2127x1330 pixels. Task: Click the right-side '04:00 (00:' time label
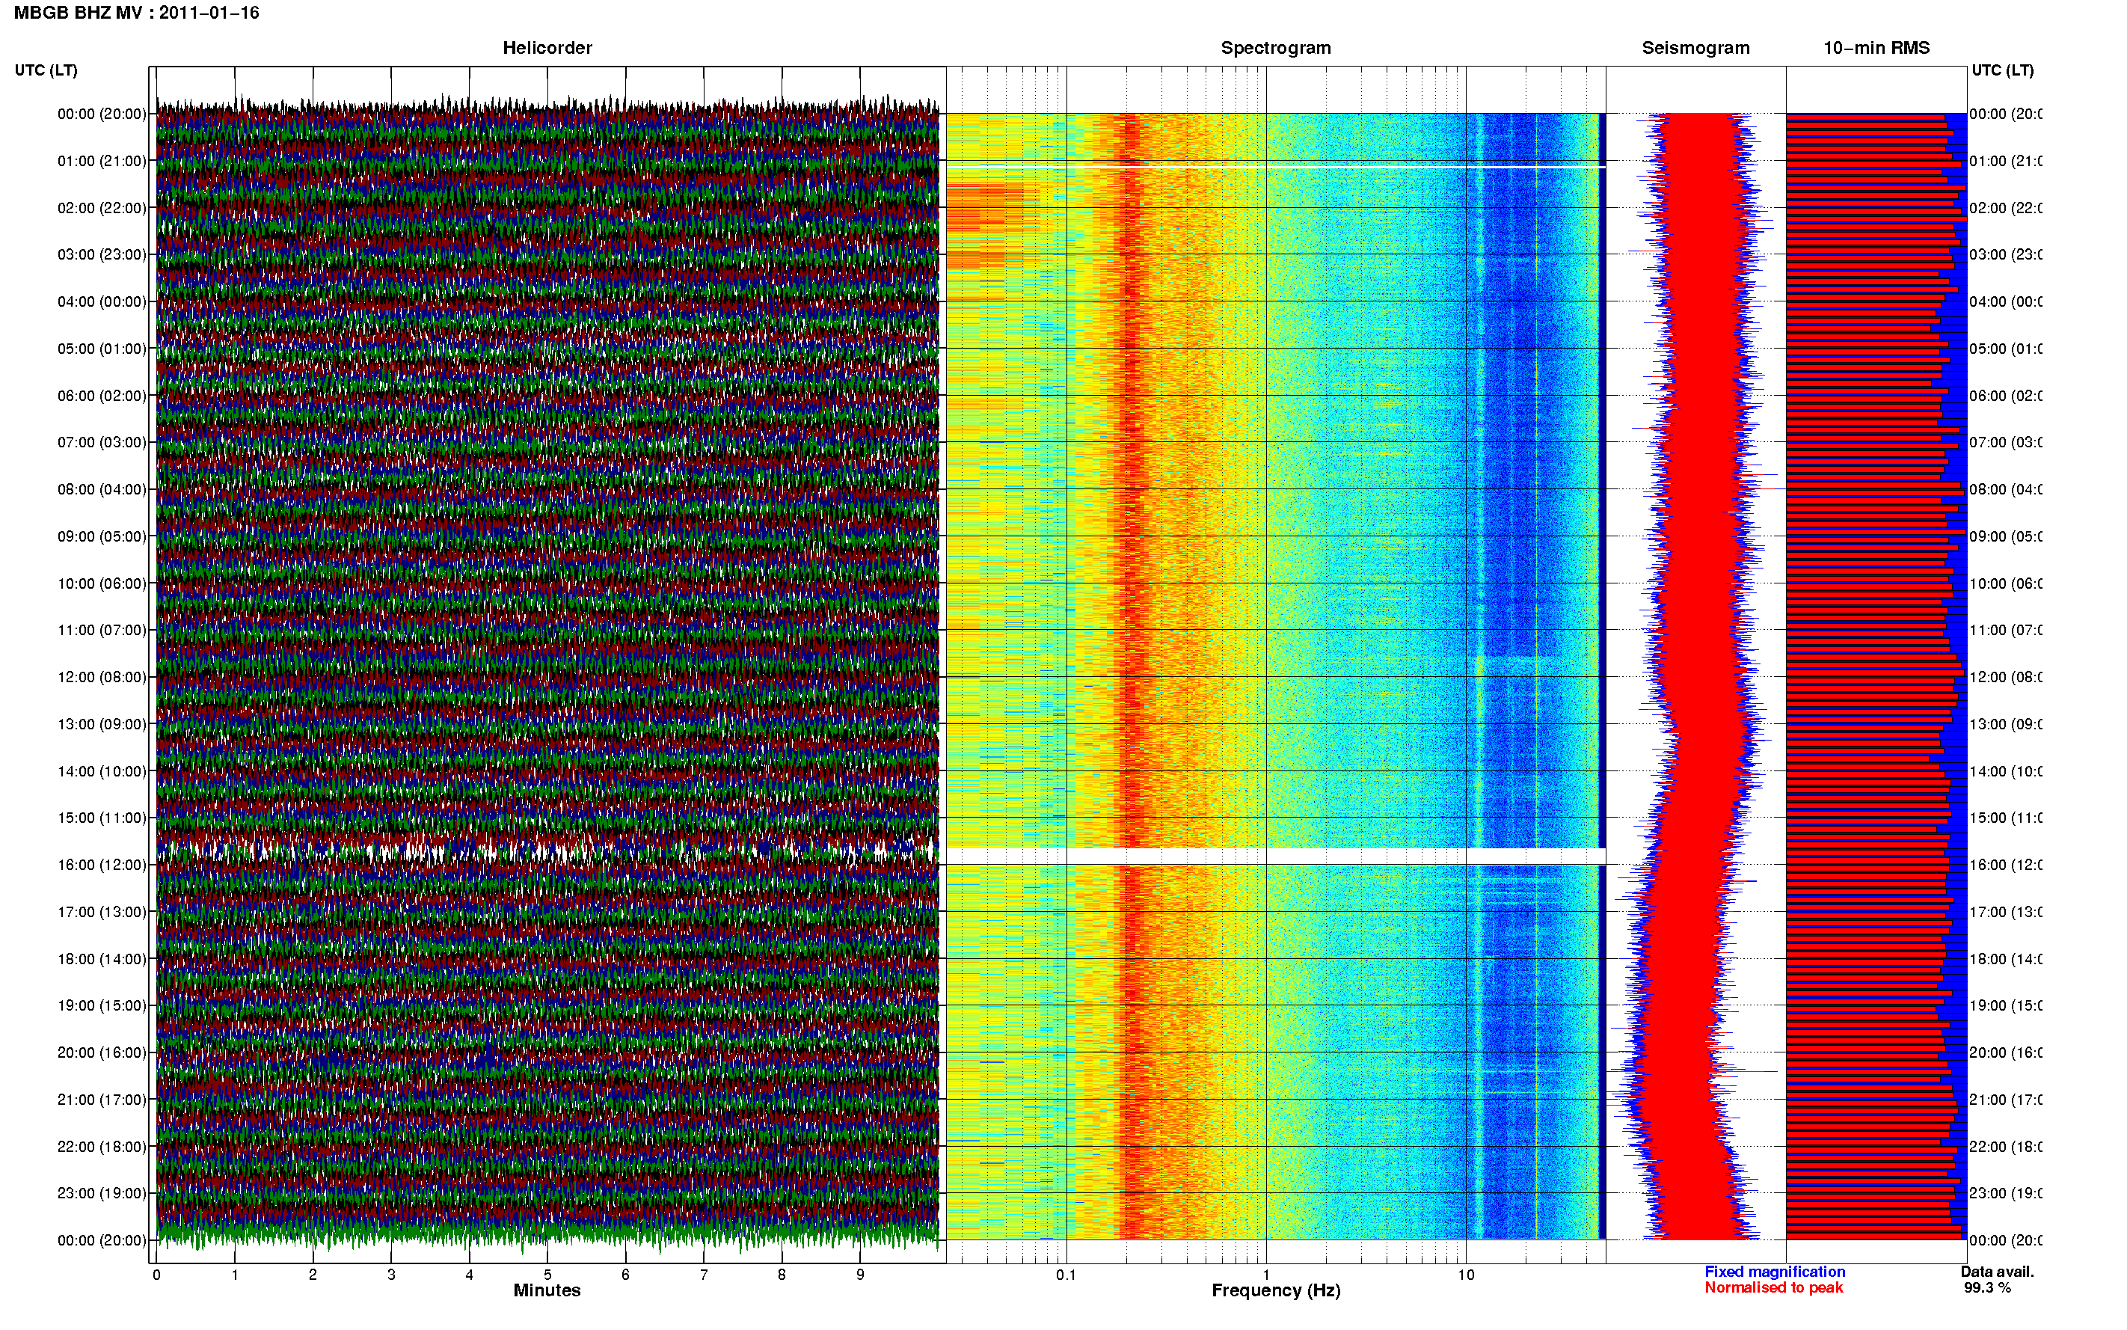pyautogui.click(x=2006, y=301)
